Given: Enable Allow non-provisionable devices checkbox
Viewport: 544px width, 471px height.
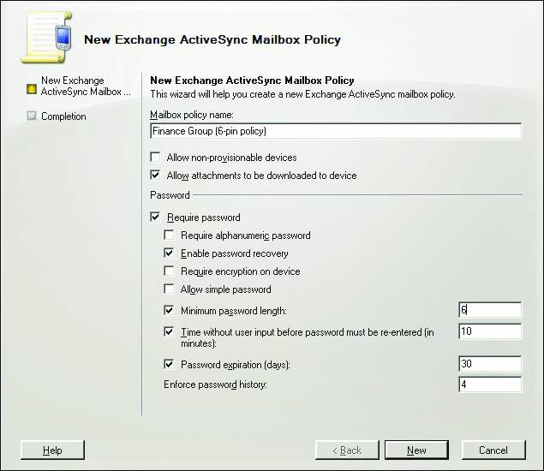Looking at the screenshot, I should 155,157.
